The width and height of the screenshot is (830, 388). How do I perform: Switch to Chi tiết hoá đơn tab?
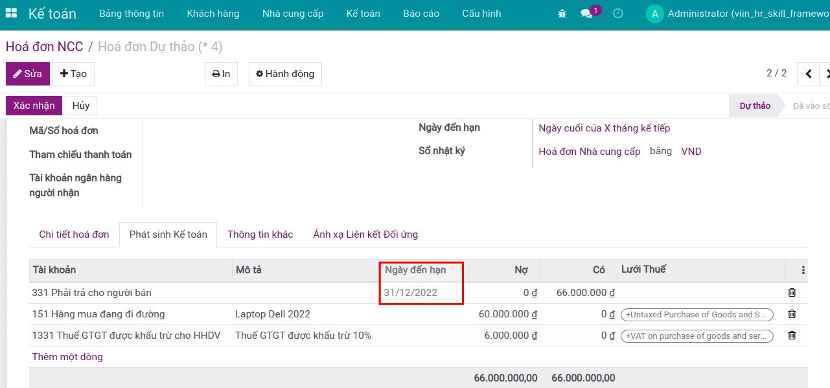pos(74,234)
